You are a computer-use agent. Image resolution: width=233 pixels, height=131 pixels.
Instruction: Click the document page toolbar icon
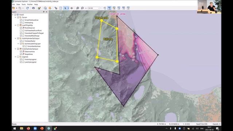pyautogui.click(x=61, y=8)
